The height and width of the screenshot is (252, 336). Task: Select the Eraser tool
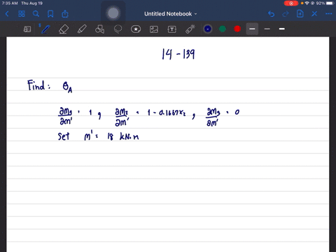pos(64,29)
